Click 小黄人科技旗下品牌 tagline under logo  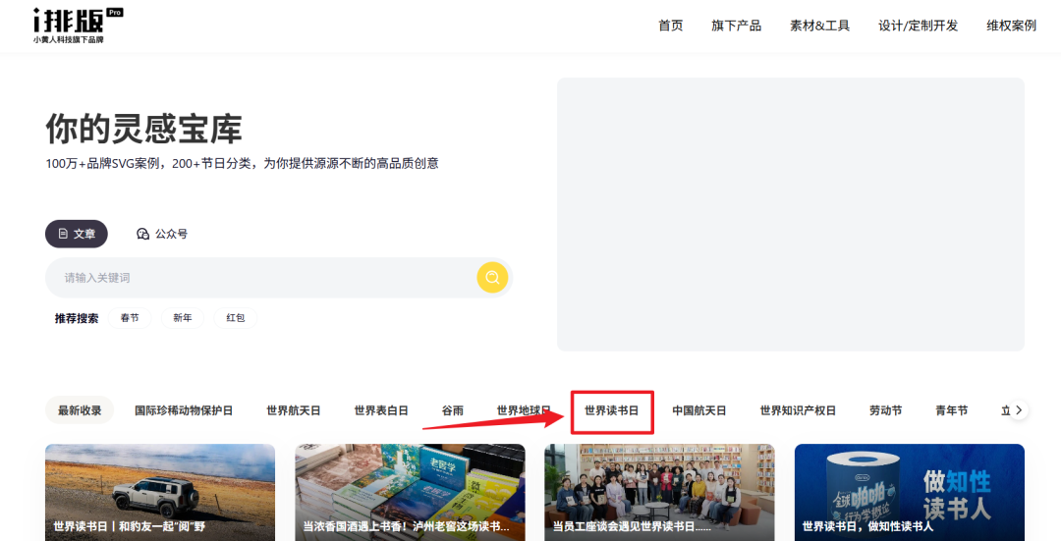tap(69, 40)
